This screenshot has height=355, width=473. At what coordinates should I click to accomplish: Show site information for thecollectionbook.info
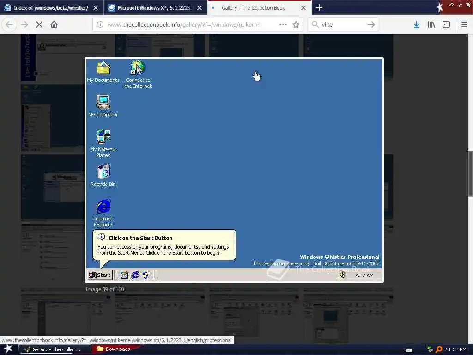click(100, 24)
